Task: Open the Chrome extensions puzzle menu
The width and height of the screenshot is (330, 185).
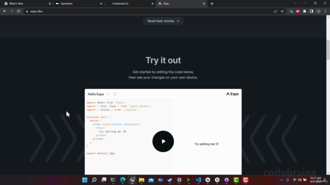Action: (x=305, y=11)
